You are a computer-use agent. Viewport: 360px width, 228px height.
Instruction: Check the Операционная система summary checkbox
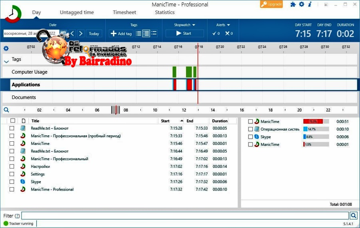(x=250, y=129)
